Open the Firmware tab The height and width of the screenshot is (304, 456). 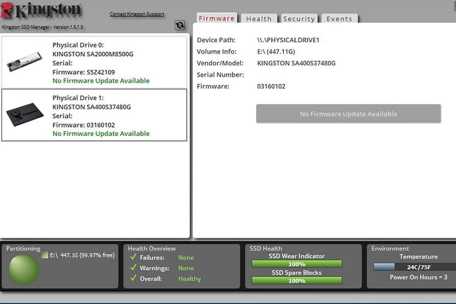tap(216, 18)
